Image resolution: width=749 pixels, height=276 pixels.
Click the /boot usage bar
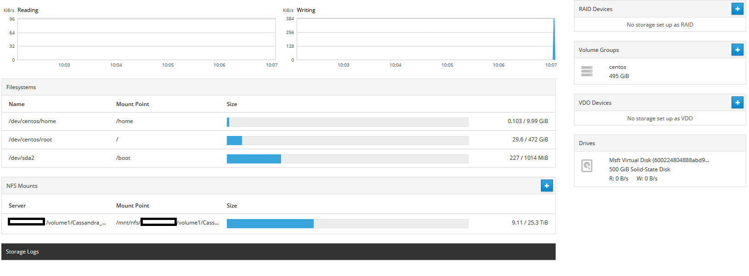point(347,159)
